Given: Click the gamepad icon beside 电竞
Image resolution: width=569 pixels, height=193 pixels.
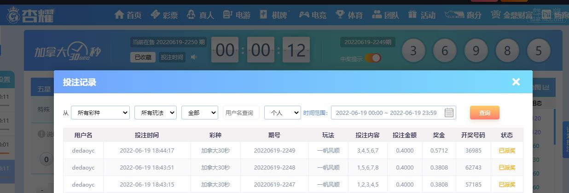Looking at the screenshot, I should pos(304,15).
